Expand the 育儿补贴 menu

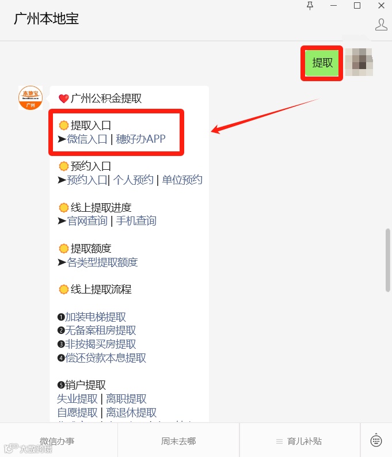299,440
